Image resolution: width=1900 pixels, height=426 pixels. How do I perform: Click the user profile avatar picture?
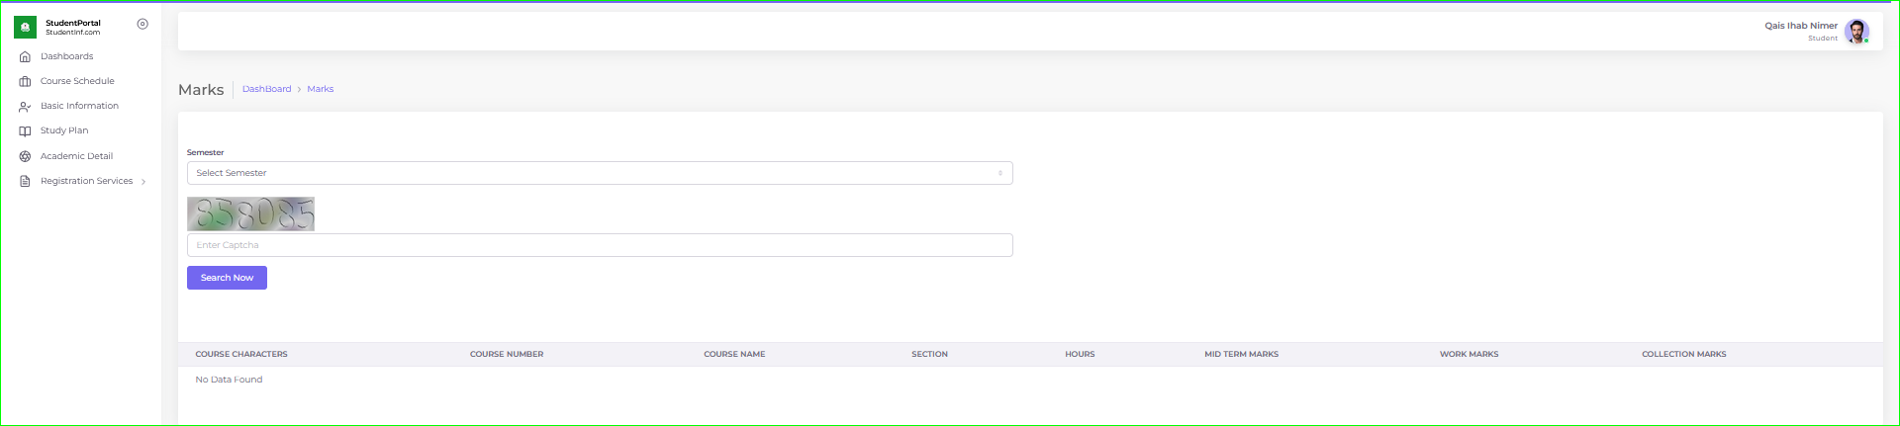pos(1856,32)
